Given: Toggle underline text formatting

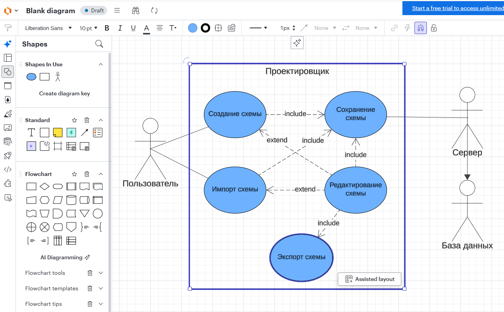Looking at the screenshot, I should [x=133, y=28].
